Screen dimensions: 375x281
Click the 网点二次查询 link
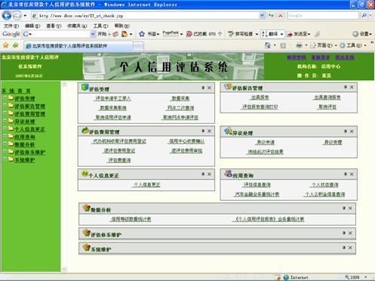180,108
